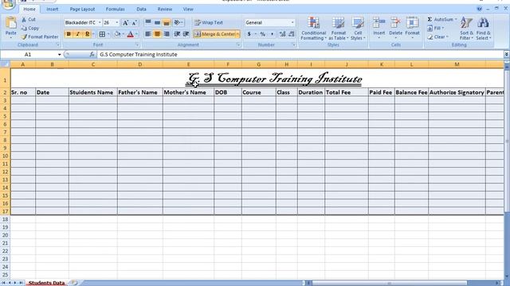Open the Font size dropdown
Image resolution: width=510 pixels, height=286 pixels.
(x=117, y=23)
